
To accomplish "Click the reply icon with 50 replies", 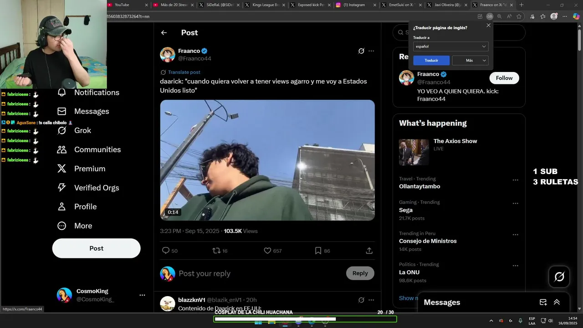I will (166, 251).
